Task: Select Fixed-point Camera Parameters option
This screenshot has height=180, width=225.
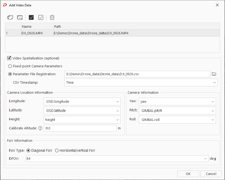Action: [x=10, y=66]
